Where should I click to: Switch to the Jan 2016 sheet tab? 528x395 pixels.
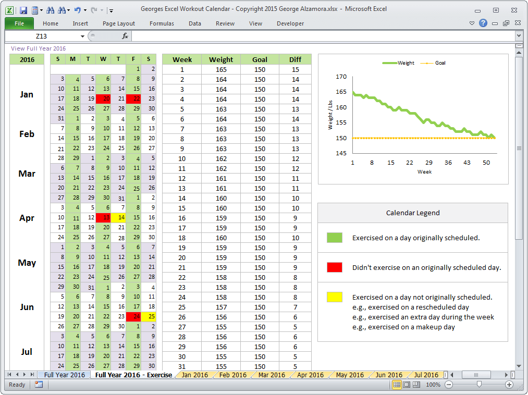coord(194,375)
